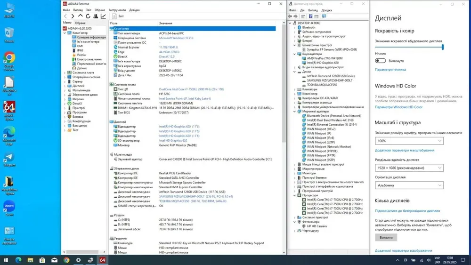471x265 pixels.
Task: Open the Параметри нічника link
Action: (x=390, y=70)
